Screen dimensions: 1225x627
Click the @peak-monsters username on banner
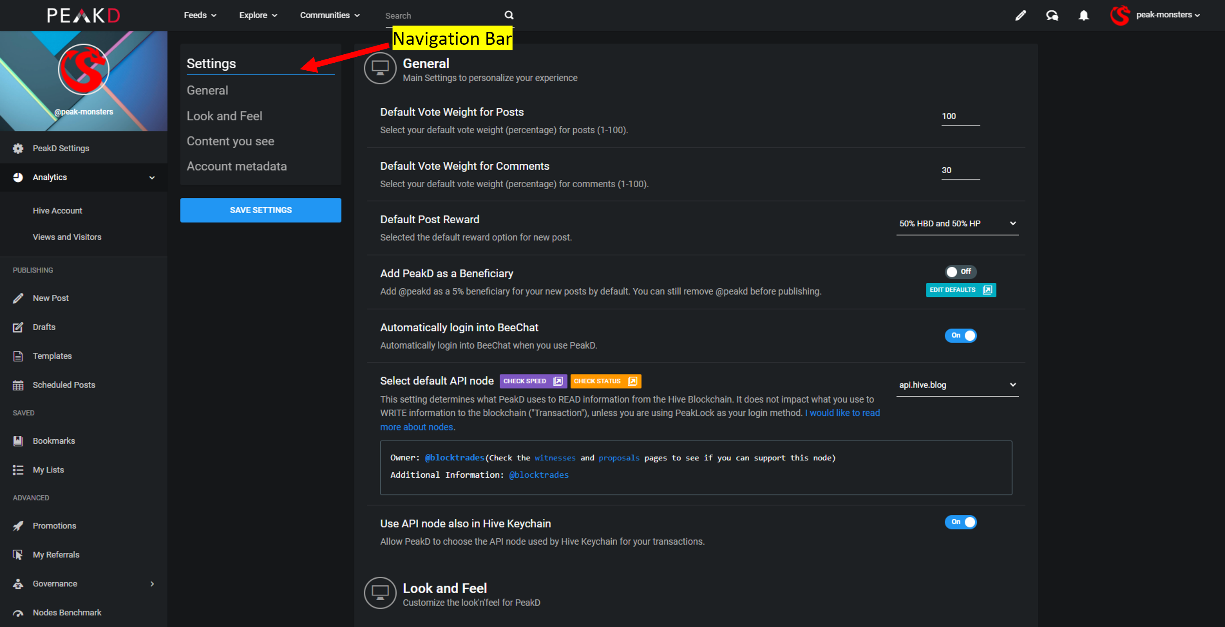point(84,112)
